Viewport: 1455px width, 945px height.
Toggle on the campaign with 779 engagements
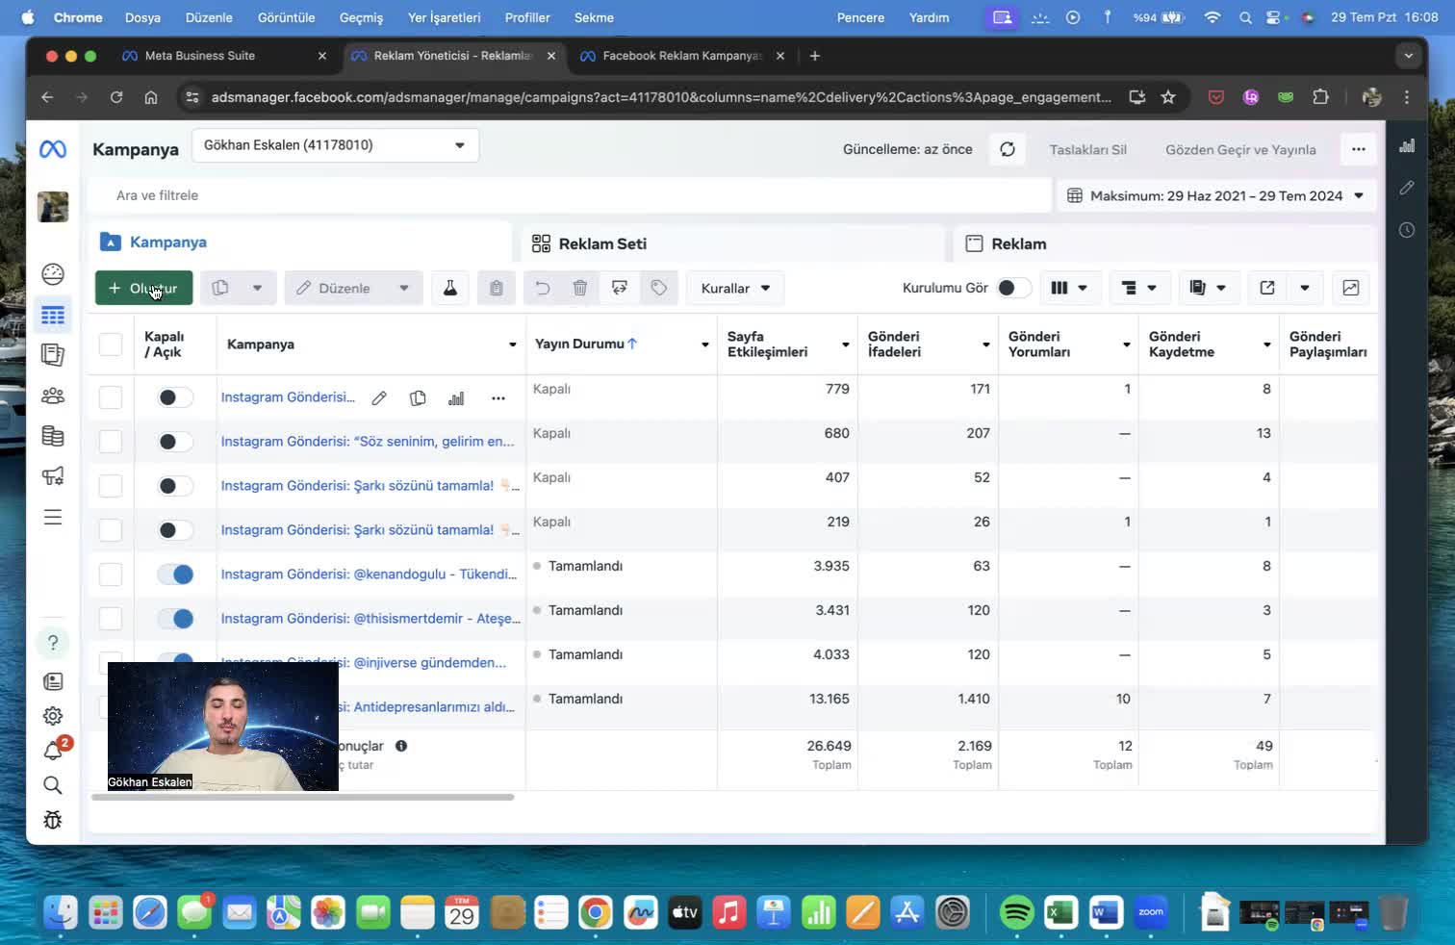coord(175,397)
